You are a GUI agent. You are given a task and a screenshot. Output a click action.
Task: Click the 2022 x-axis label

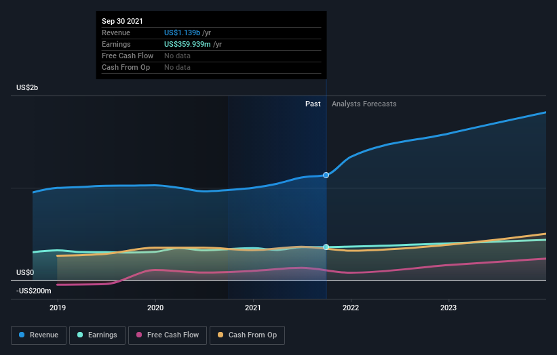(351, 308)
